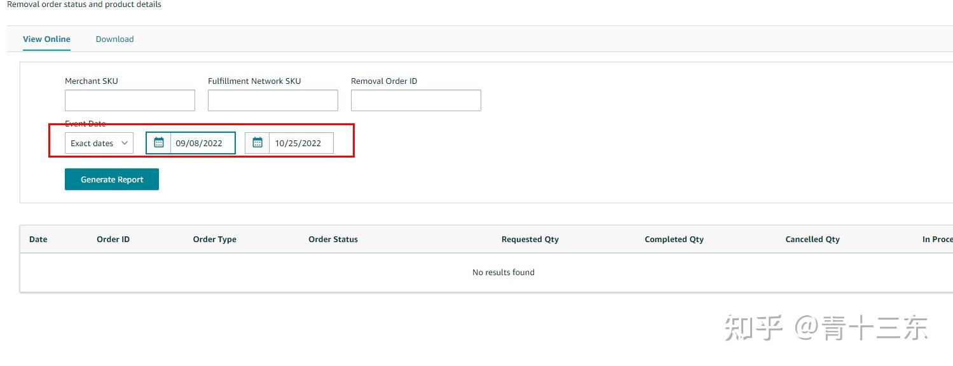Screen dimensions: 953x366
Task: Click the Requested Qty column header
Action: pyautogui.click(x=530, y=240)
